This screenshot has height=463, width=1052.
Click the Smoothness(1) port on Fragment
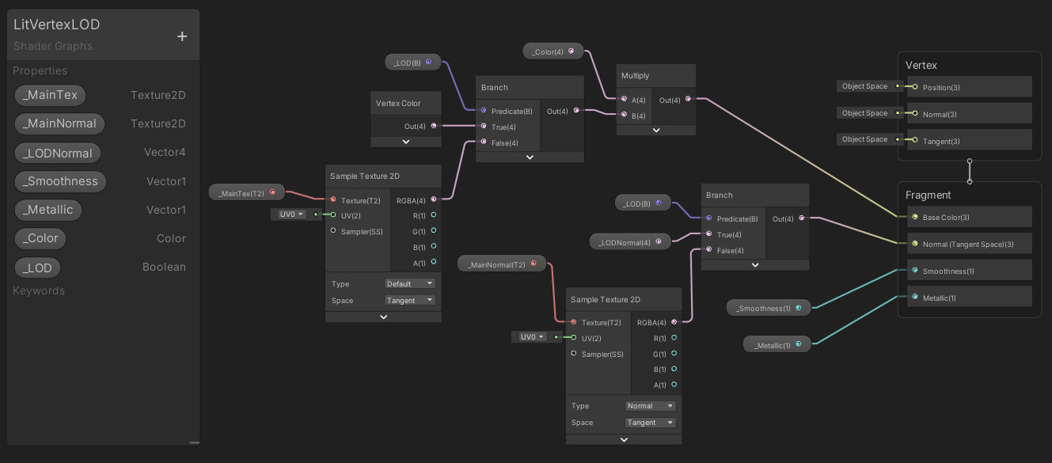pyautogui.click(x=915, y=271)
